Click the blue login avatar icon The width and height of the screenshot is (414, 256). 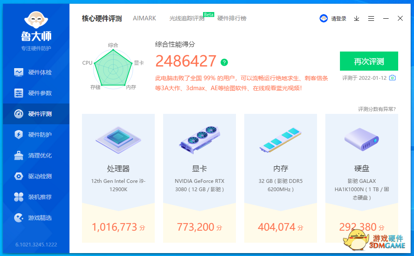[x=323, y=18]
